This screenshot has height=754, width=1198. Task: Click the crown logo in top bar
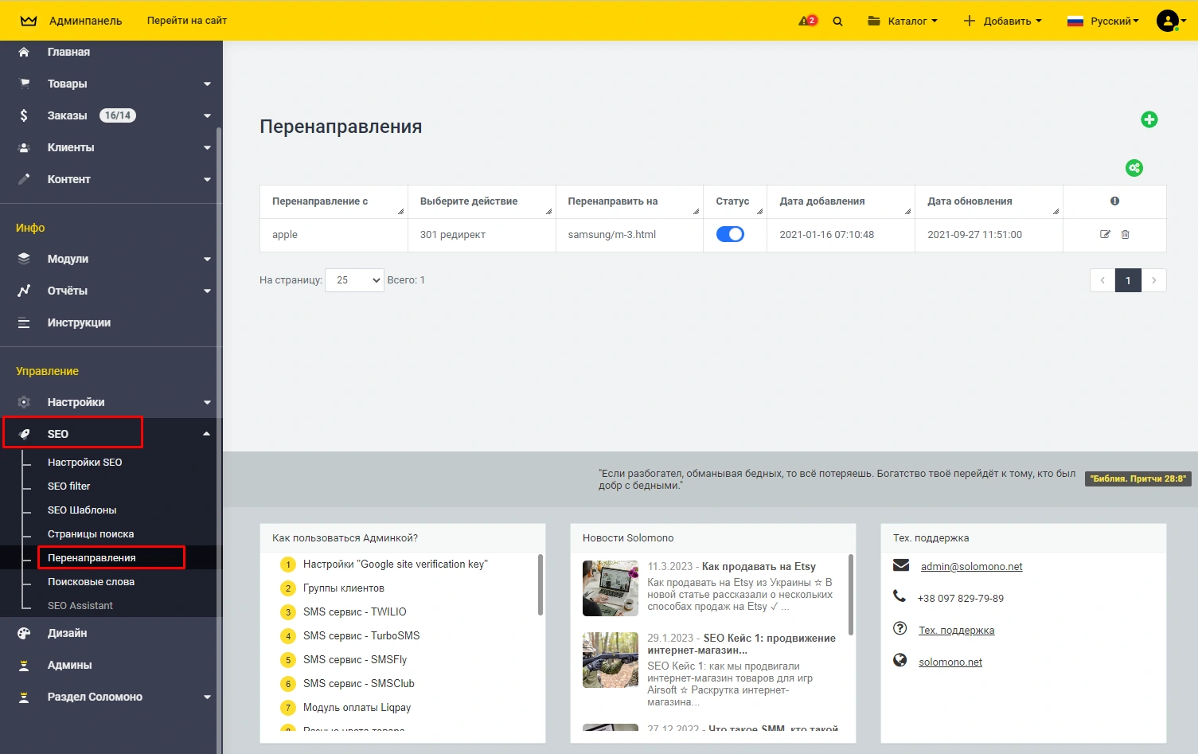[x=29, y=21]
